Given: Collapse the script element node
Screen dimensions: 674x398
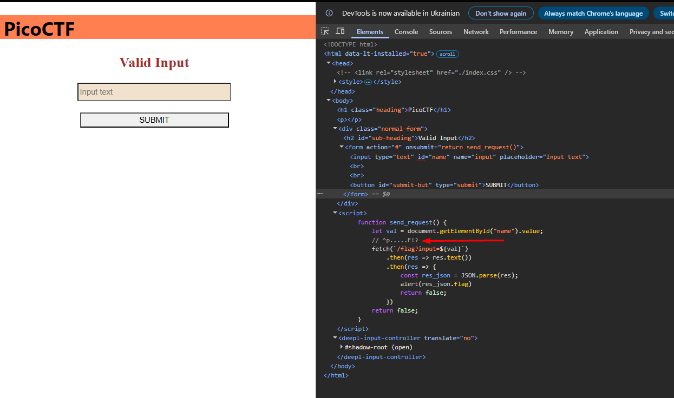Looking at the screenshot, I should pyautogui.click(x=336, y=213).
